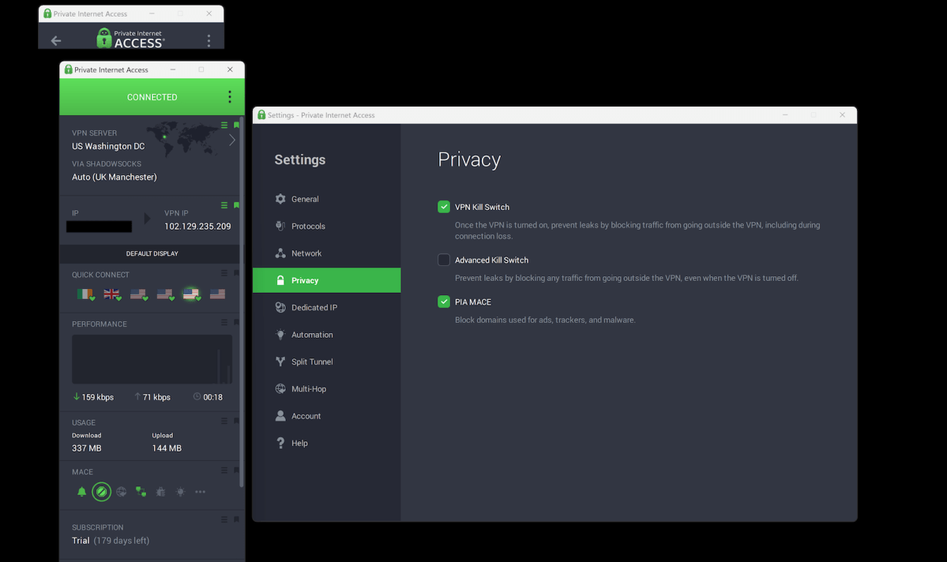Click the main window vertical scrollbar
Screen dimensions: 947x562
(242, 302)
